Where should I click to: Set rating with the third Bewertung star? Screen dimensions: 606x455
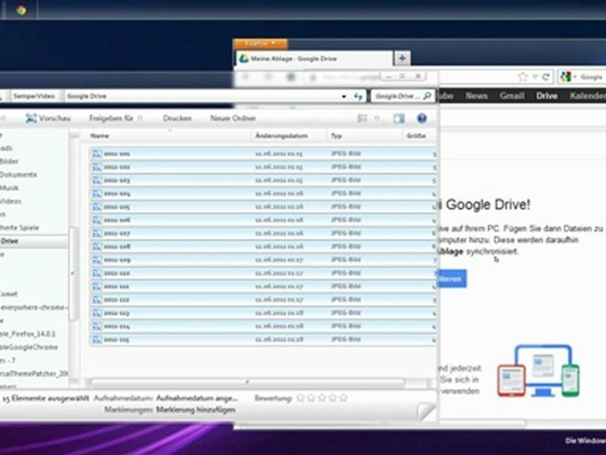pos(321,397)
